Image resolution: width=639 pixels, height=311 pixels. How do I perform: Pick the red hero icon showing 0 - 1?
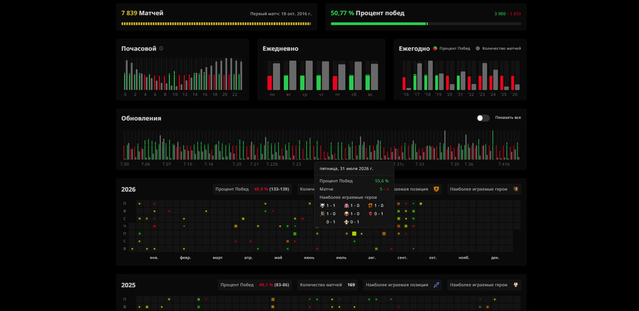370,214
